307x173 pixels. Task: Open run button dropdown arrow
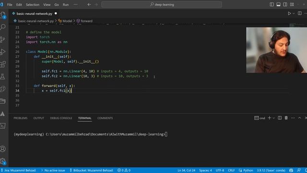(x=294, y=13)
